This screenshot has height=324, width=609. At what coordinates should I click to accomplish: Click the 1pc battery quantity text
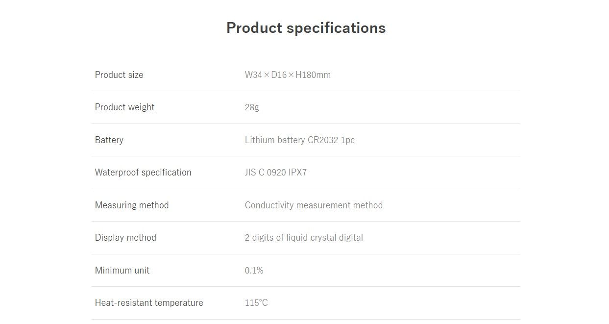point(348,140)
